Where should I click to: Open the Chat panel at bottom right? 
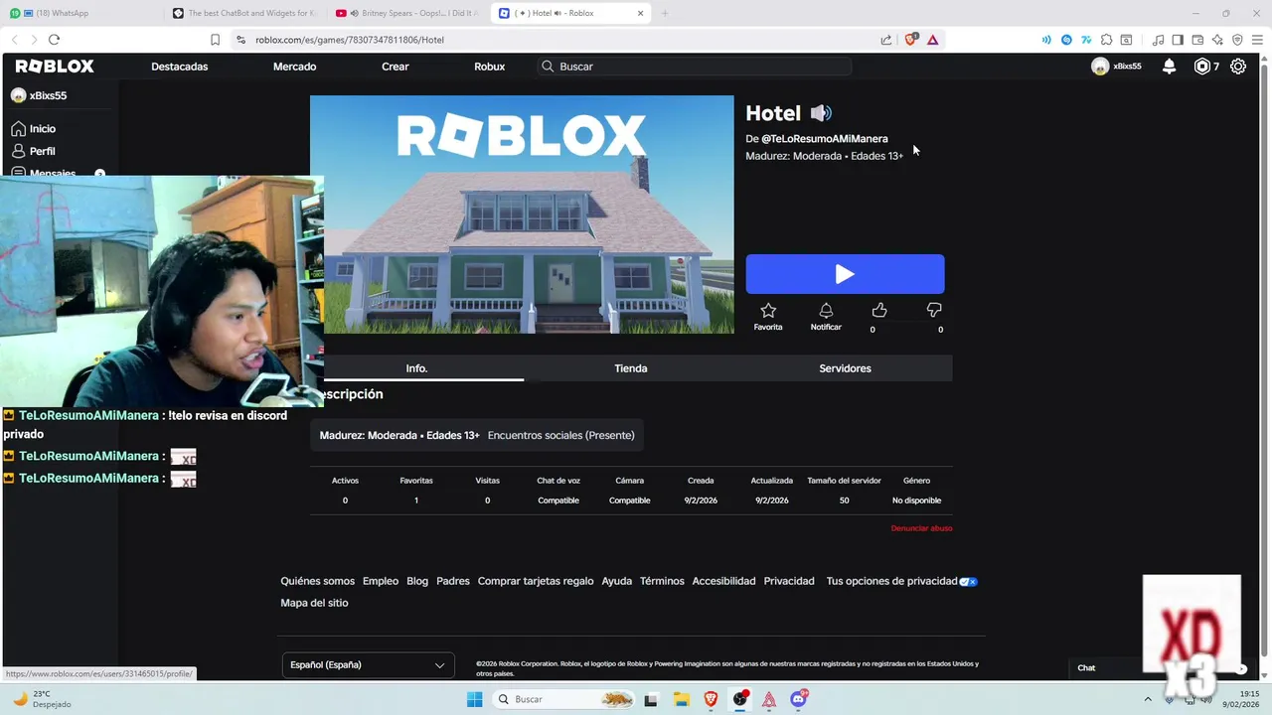coord(1086,668)
